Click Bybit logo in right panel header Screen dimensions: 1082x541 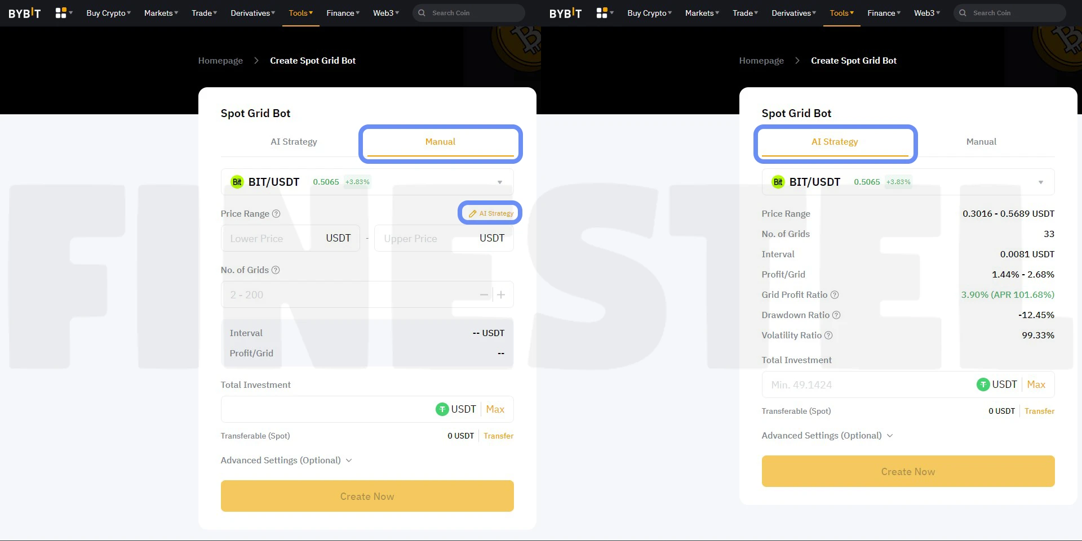[x=566, y=13]
